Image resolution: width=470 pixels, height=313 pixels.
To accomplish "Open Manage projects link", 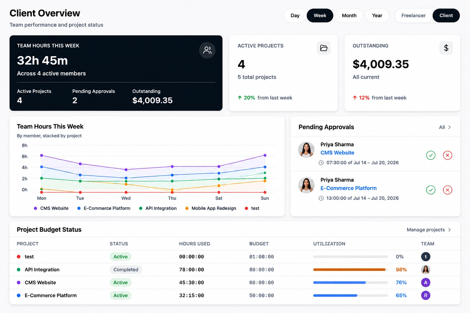I will click(429, 230).
